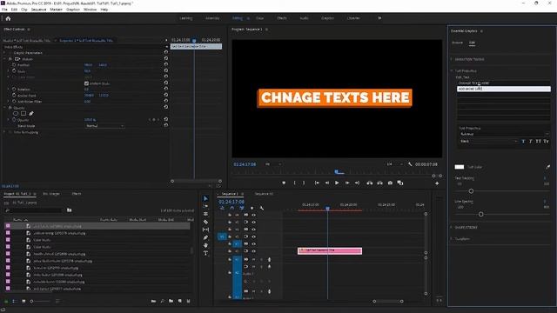Select the Ripple Edit tool
The image size is (557, 313).
[x=205, y=214]
